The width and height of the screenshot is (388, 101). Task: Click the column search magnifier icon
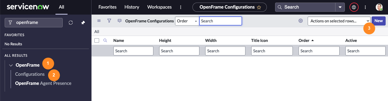[105, 40]
